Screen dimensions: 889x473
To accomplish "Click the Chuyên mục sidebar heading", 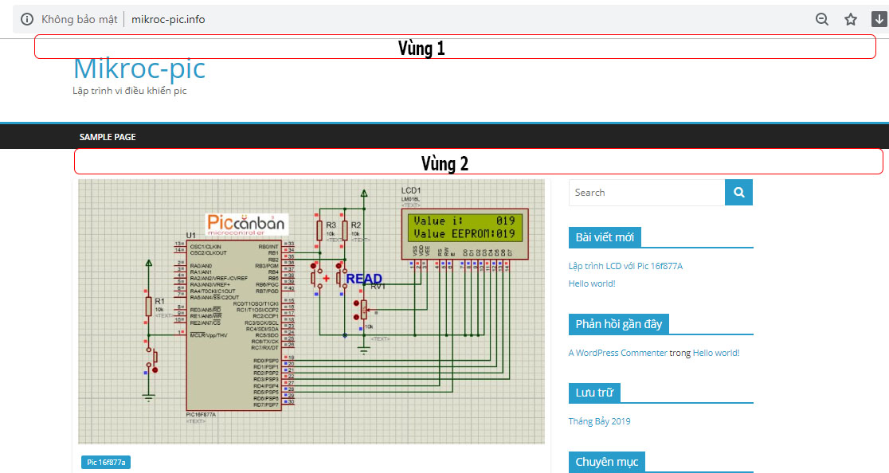I will pos(606,462).
